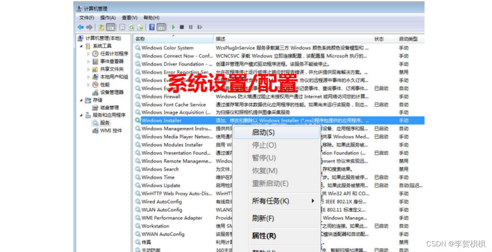Click the gear icon beside Windows Search
Screen dimensions: 492x252
138,169
